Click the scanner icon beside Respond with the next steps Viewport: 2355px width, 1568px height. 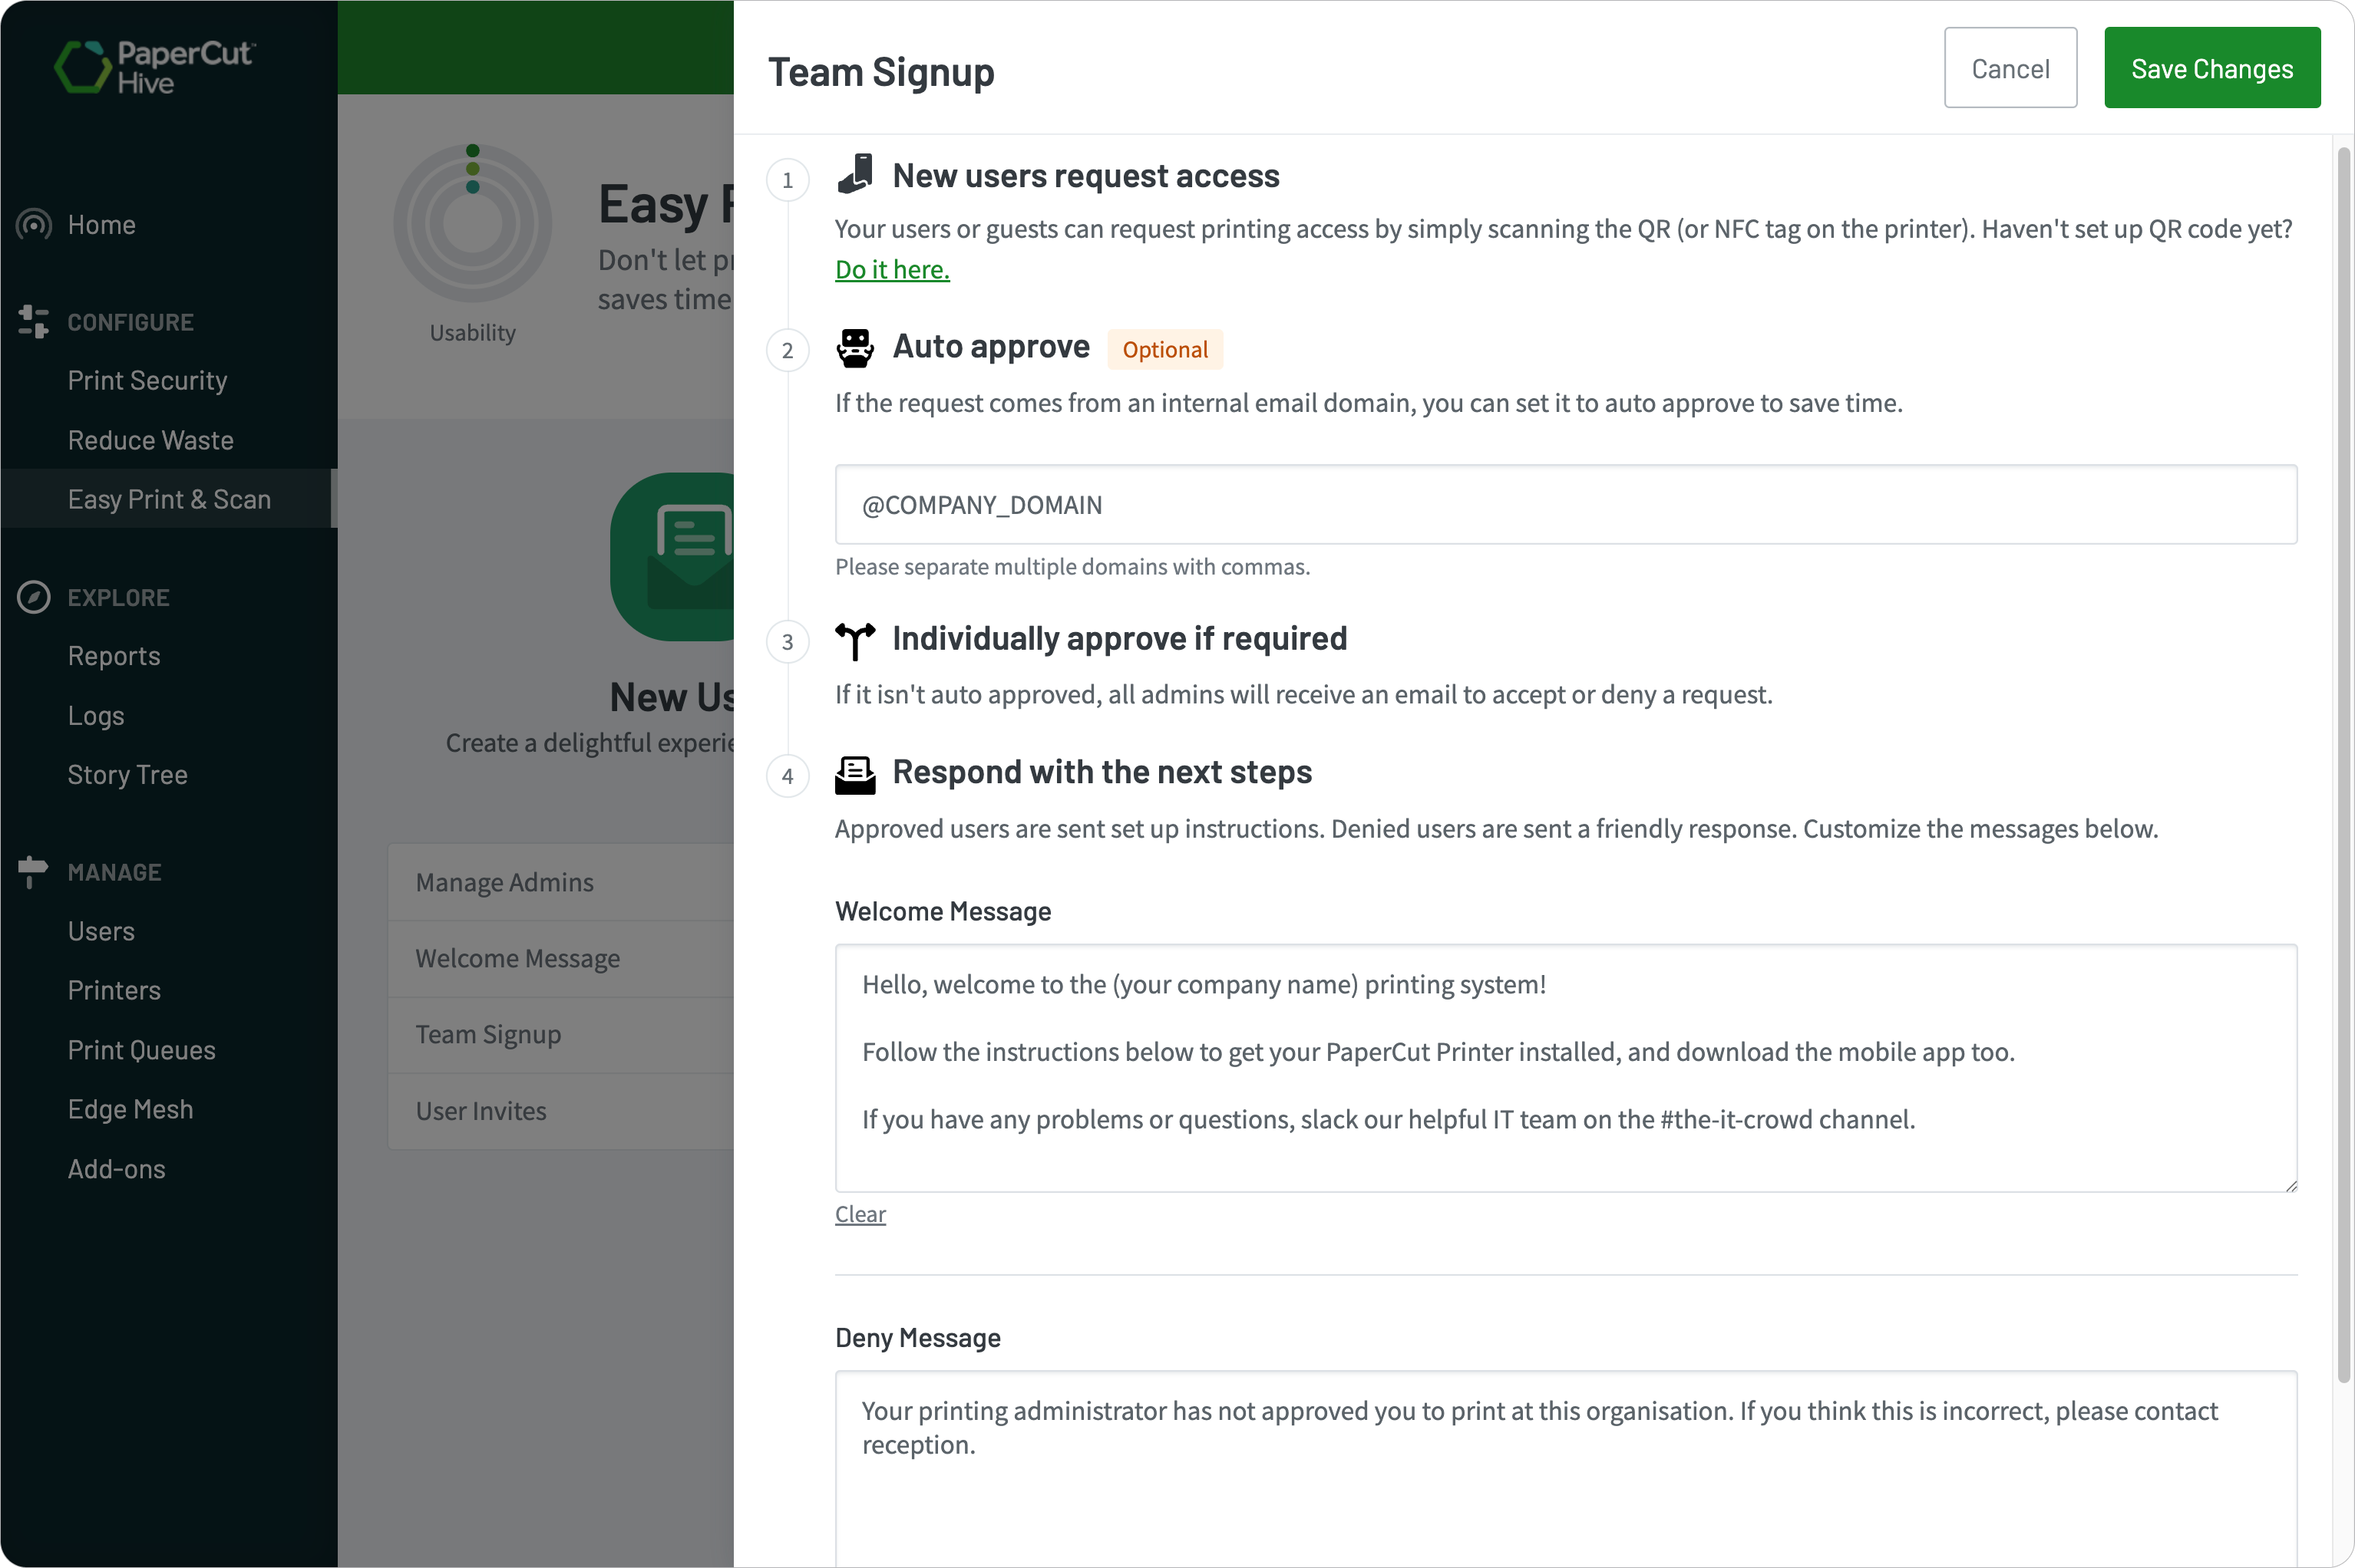(x=855, y=773)
